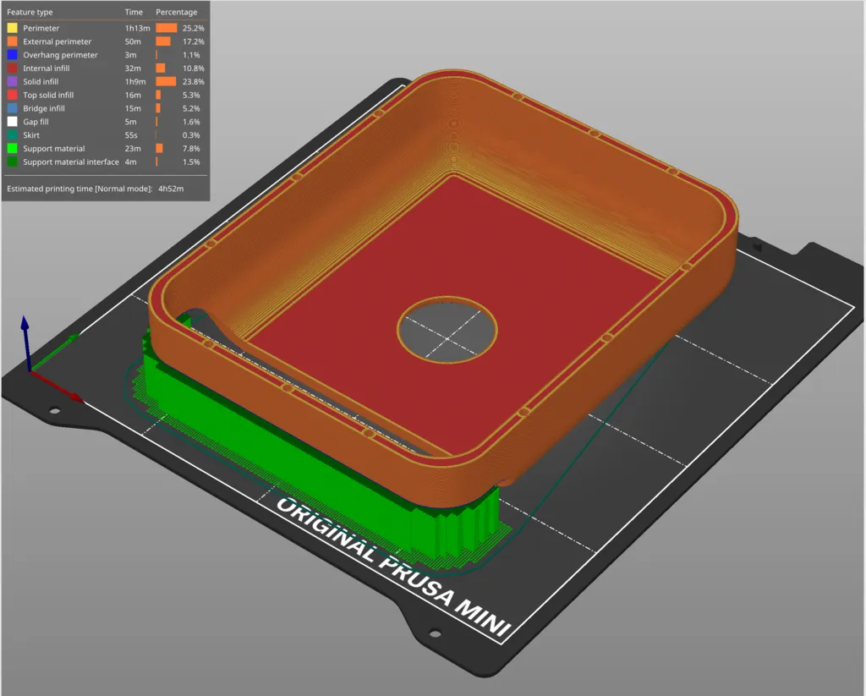Click the Time column header
Screen dimensions: 866x696
134,12
